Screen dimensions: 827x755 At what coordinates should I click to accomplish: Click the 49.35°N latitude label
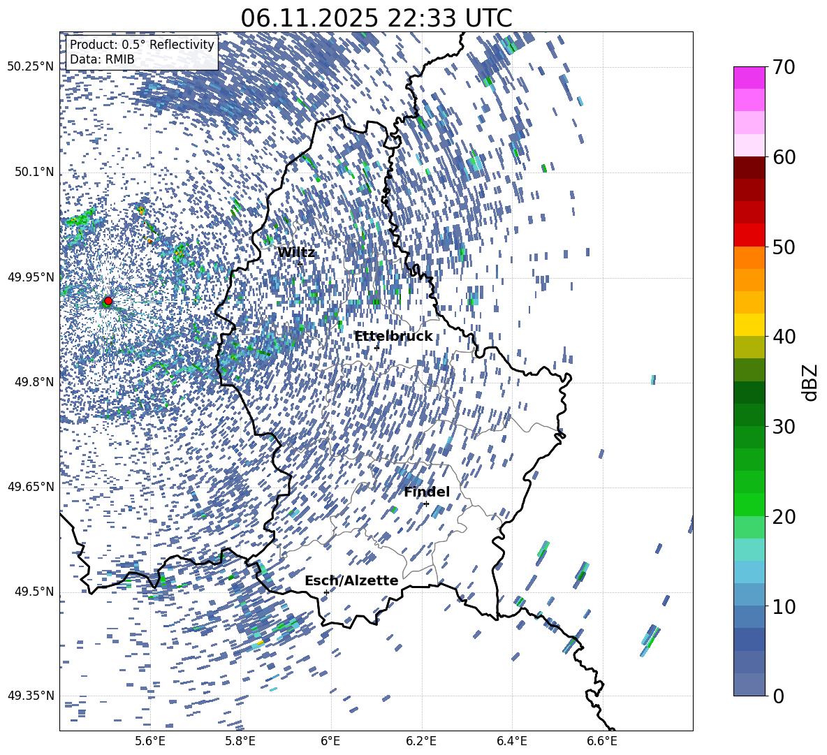31,696
